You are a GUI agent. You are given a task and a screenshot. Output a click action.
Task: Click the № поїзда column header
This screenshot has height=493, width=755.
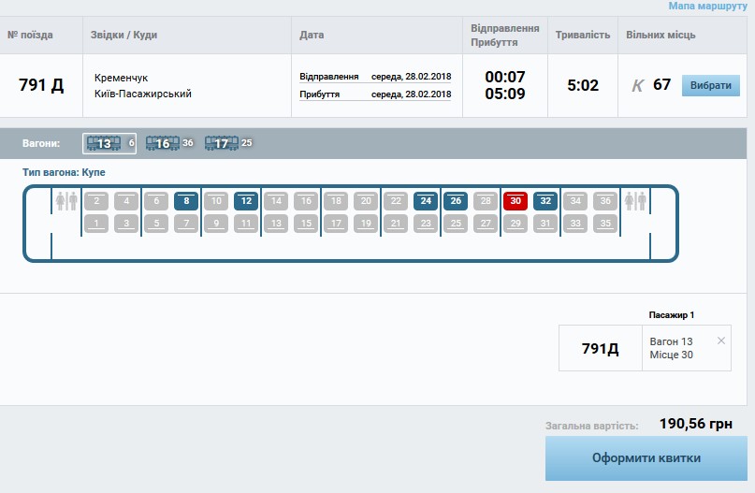pos(30,36)
